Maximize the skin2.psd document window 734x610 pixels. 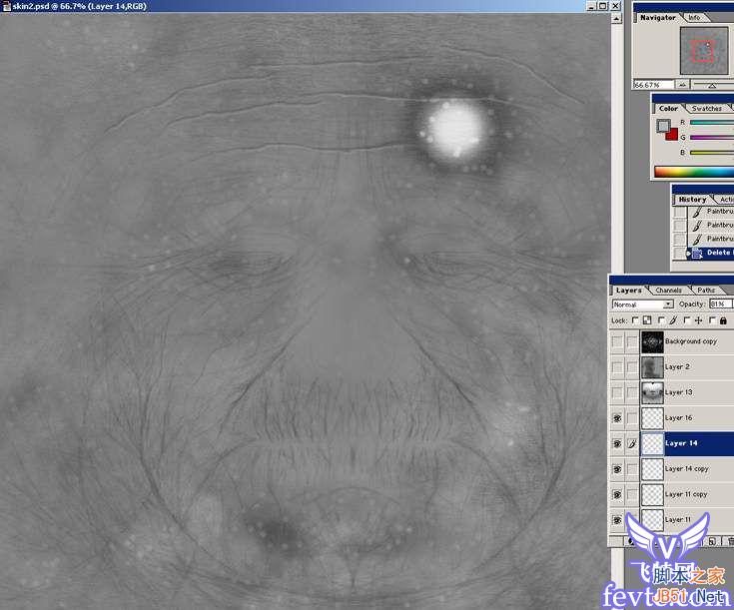(x=603, y=6)
